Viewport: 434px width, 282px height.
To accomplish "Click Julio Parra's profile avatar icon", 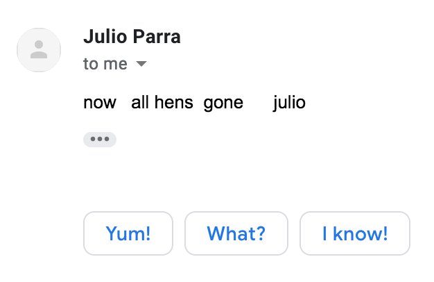I will coord(39,50).
